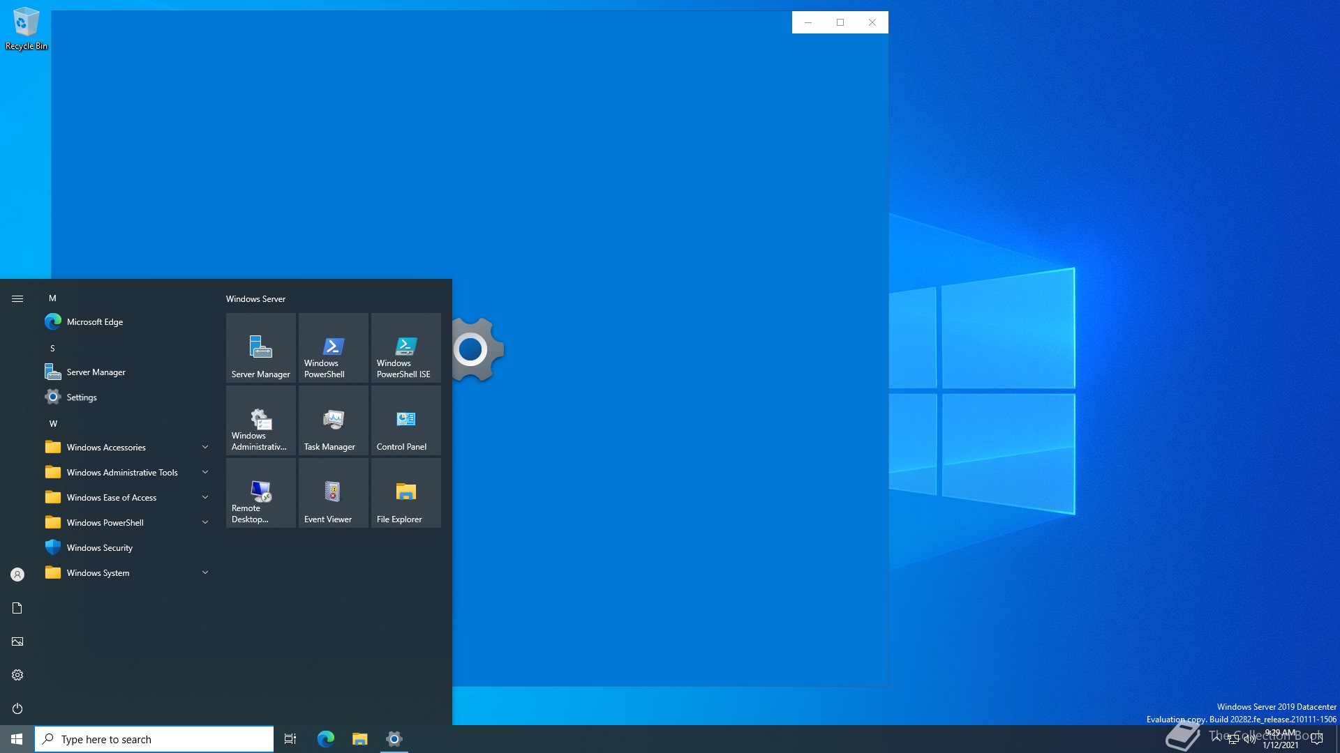Viewport: 1340px width, 753px height.
Task: Show hidden system tray icons
Action: point(1216,739)
